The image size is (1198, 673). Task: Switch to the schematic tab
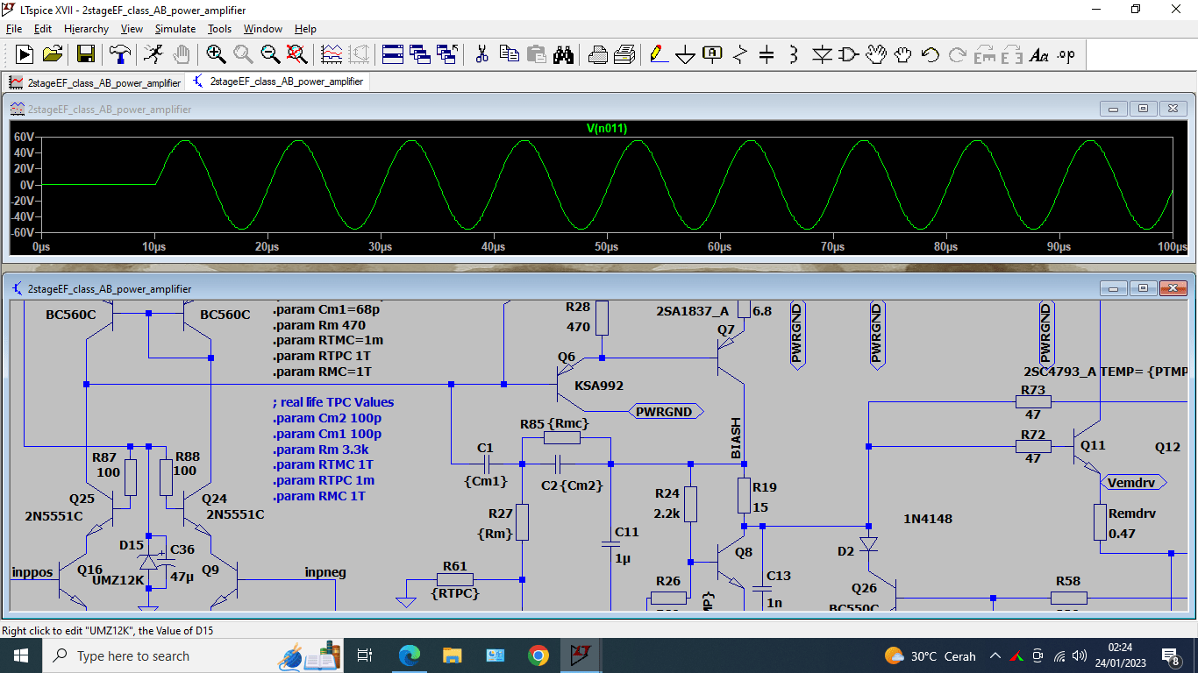click(x=277, y=81)
